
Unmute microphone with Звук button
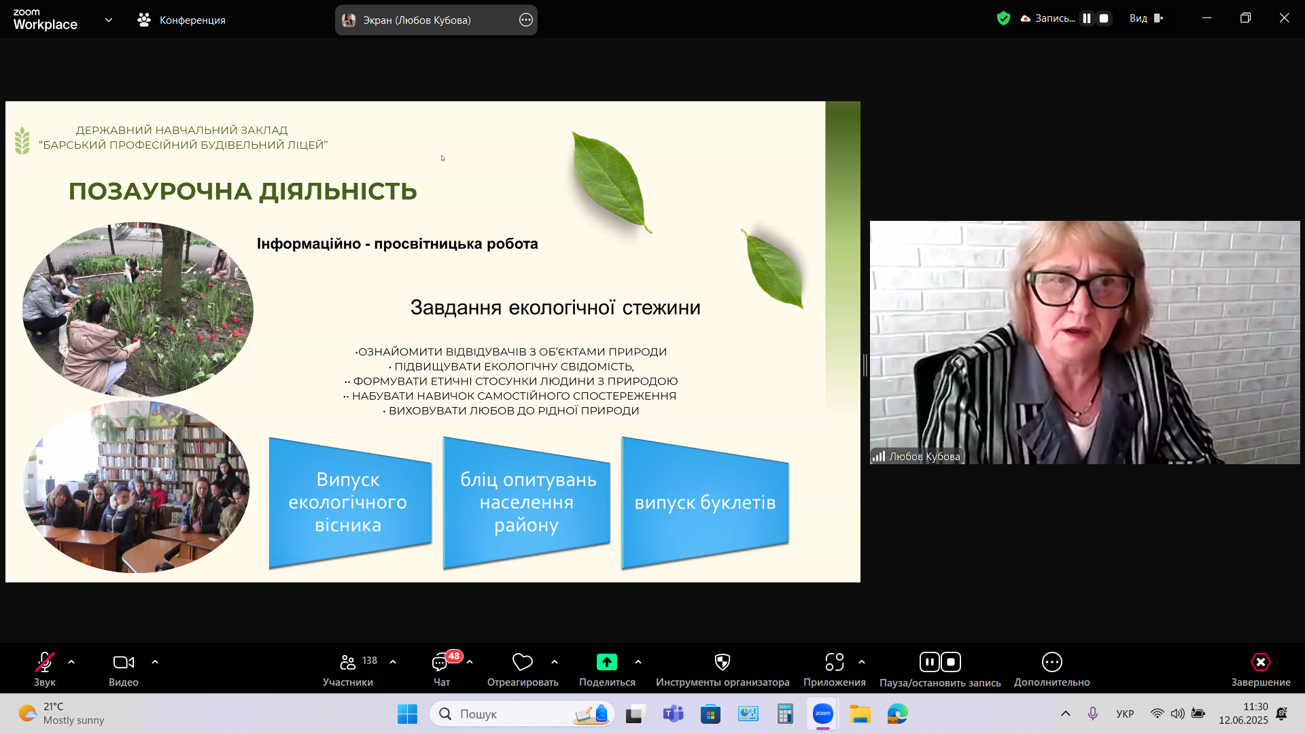[x=45, y=663]
